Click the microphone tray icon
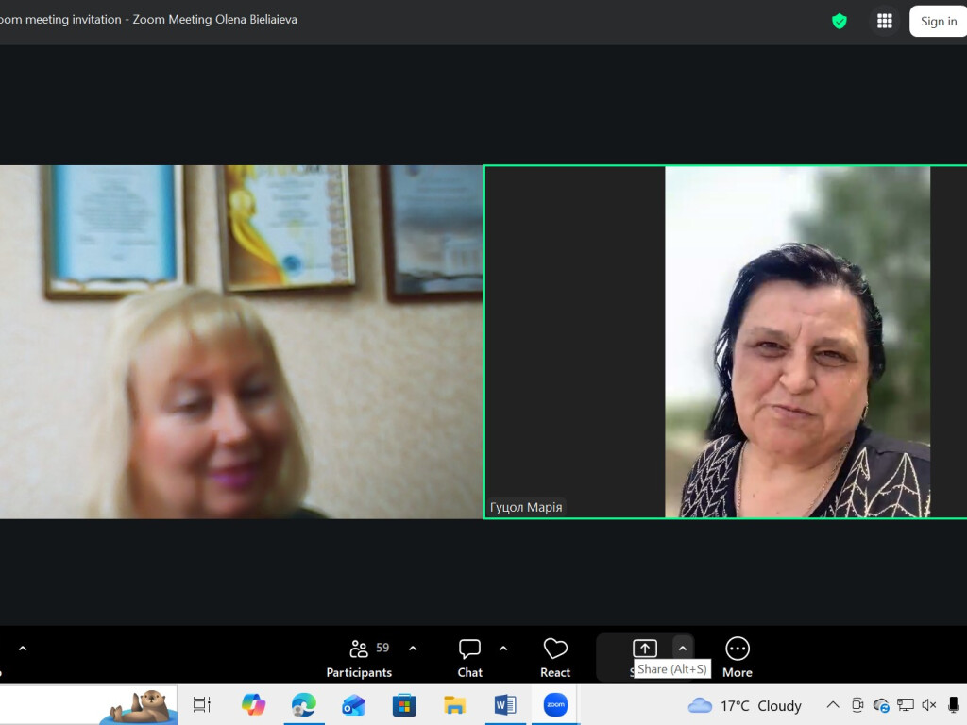This screenshot has height=725, width=967. [954, 704]
